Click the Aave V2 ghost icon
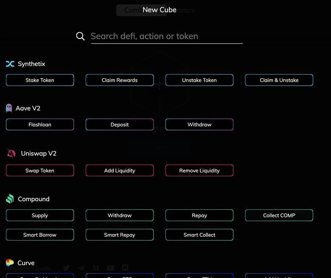The height and width of the screenshot is (278, 331). coord(9,108)
